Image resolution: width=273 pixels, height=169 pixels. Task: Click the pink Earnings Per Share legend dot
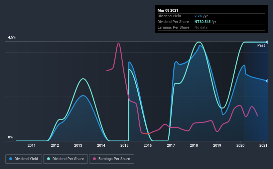94,159
